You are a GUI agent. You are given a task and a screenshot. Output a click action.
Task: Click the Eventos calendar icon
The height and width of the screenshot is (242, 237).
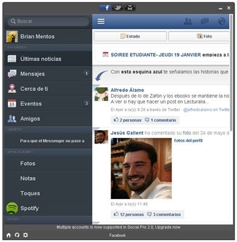(x=12, y=103)
